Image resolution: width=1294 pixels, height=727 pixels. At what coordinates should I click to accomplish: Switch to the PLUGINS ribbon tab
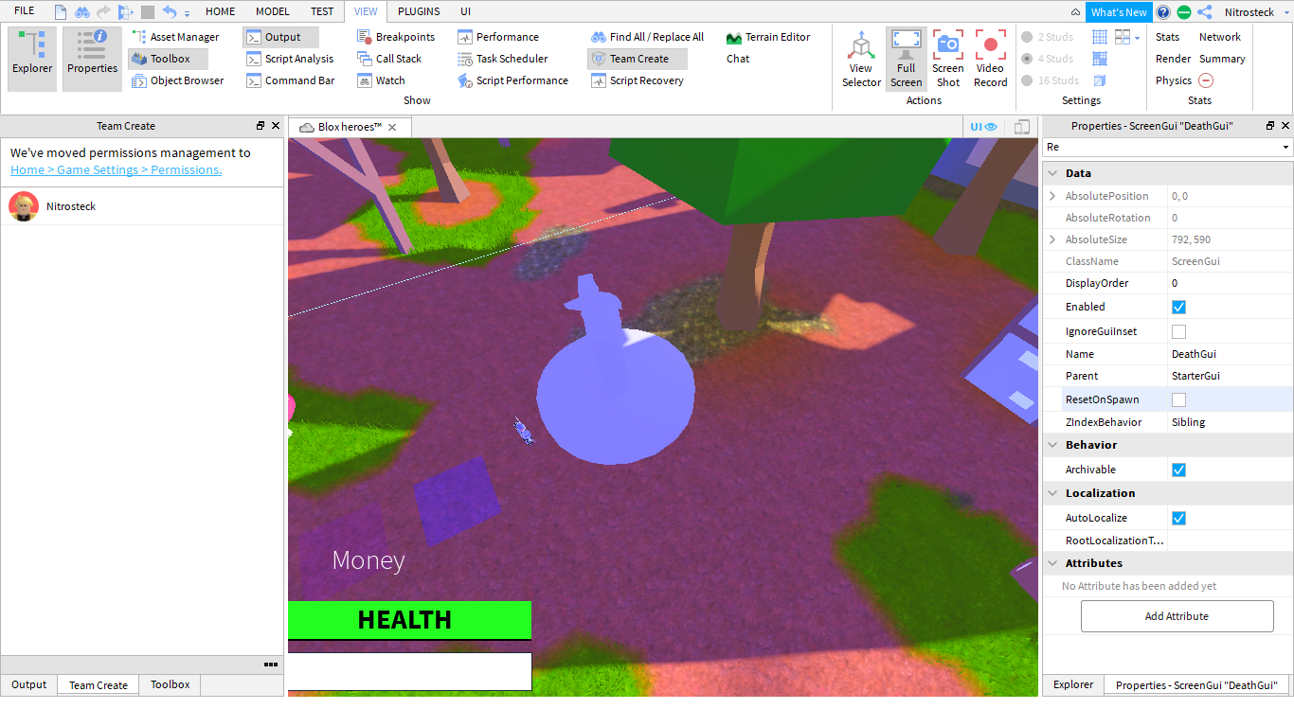click(x=419, y=11)
